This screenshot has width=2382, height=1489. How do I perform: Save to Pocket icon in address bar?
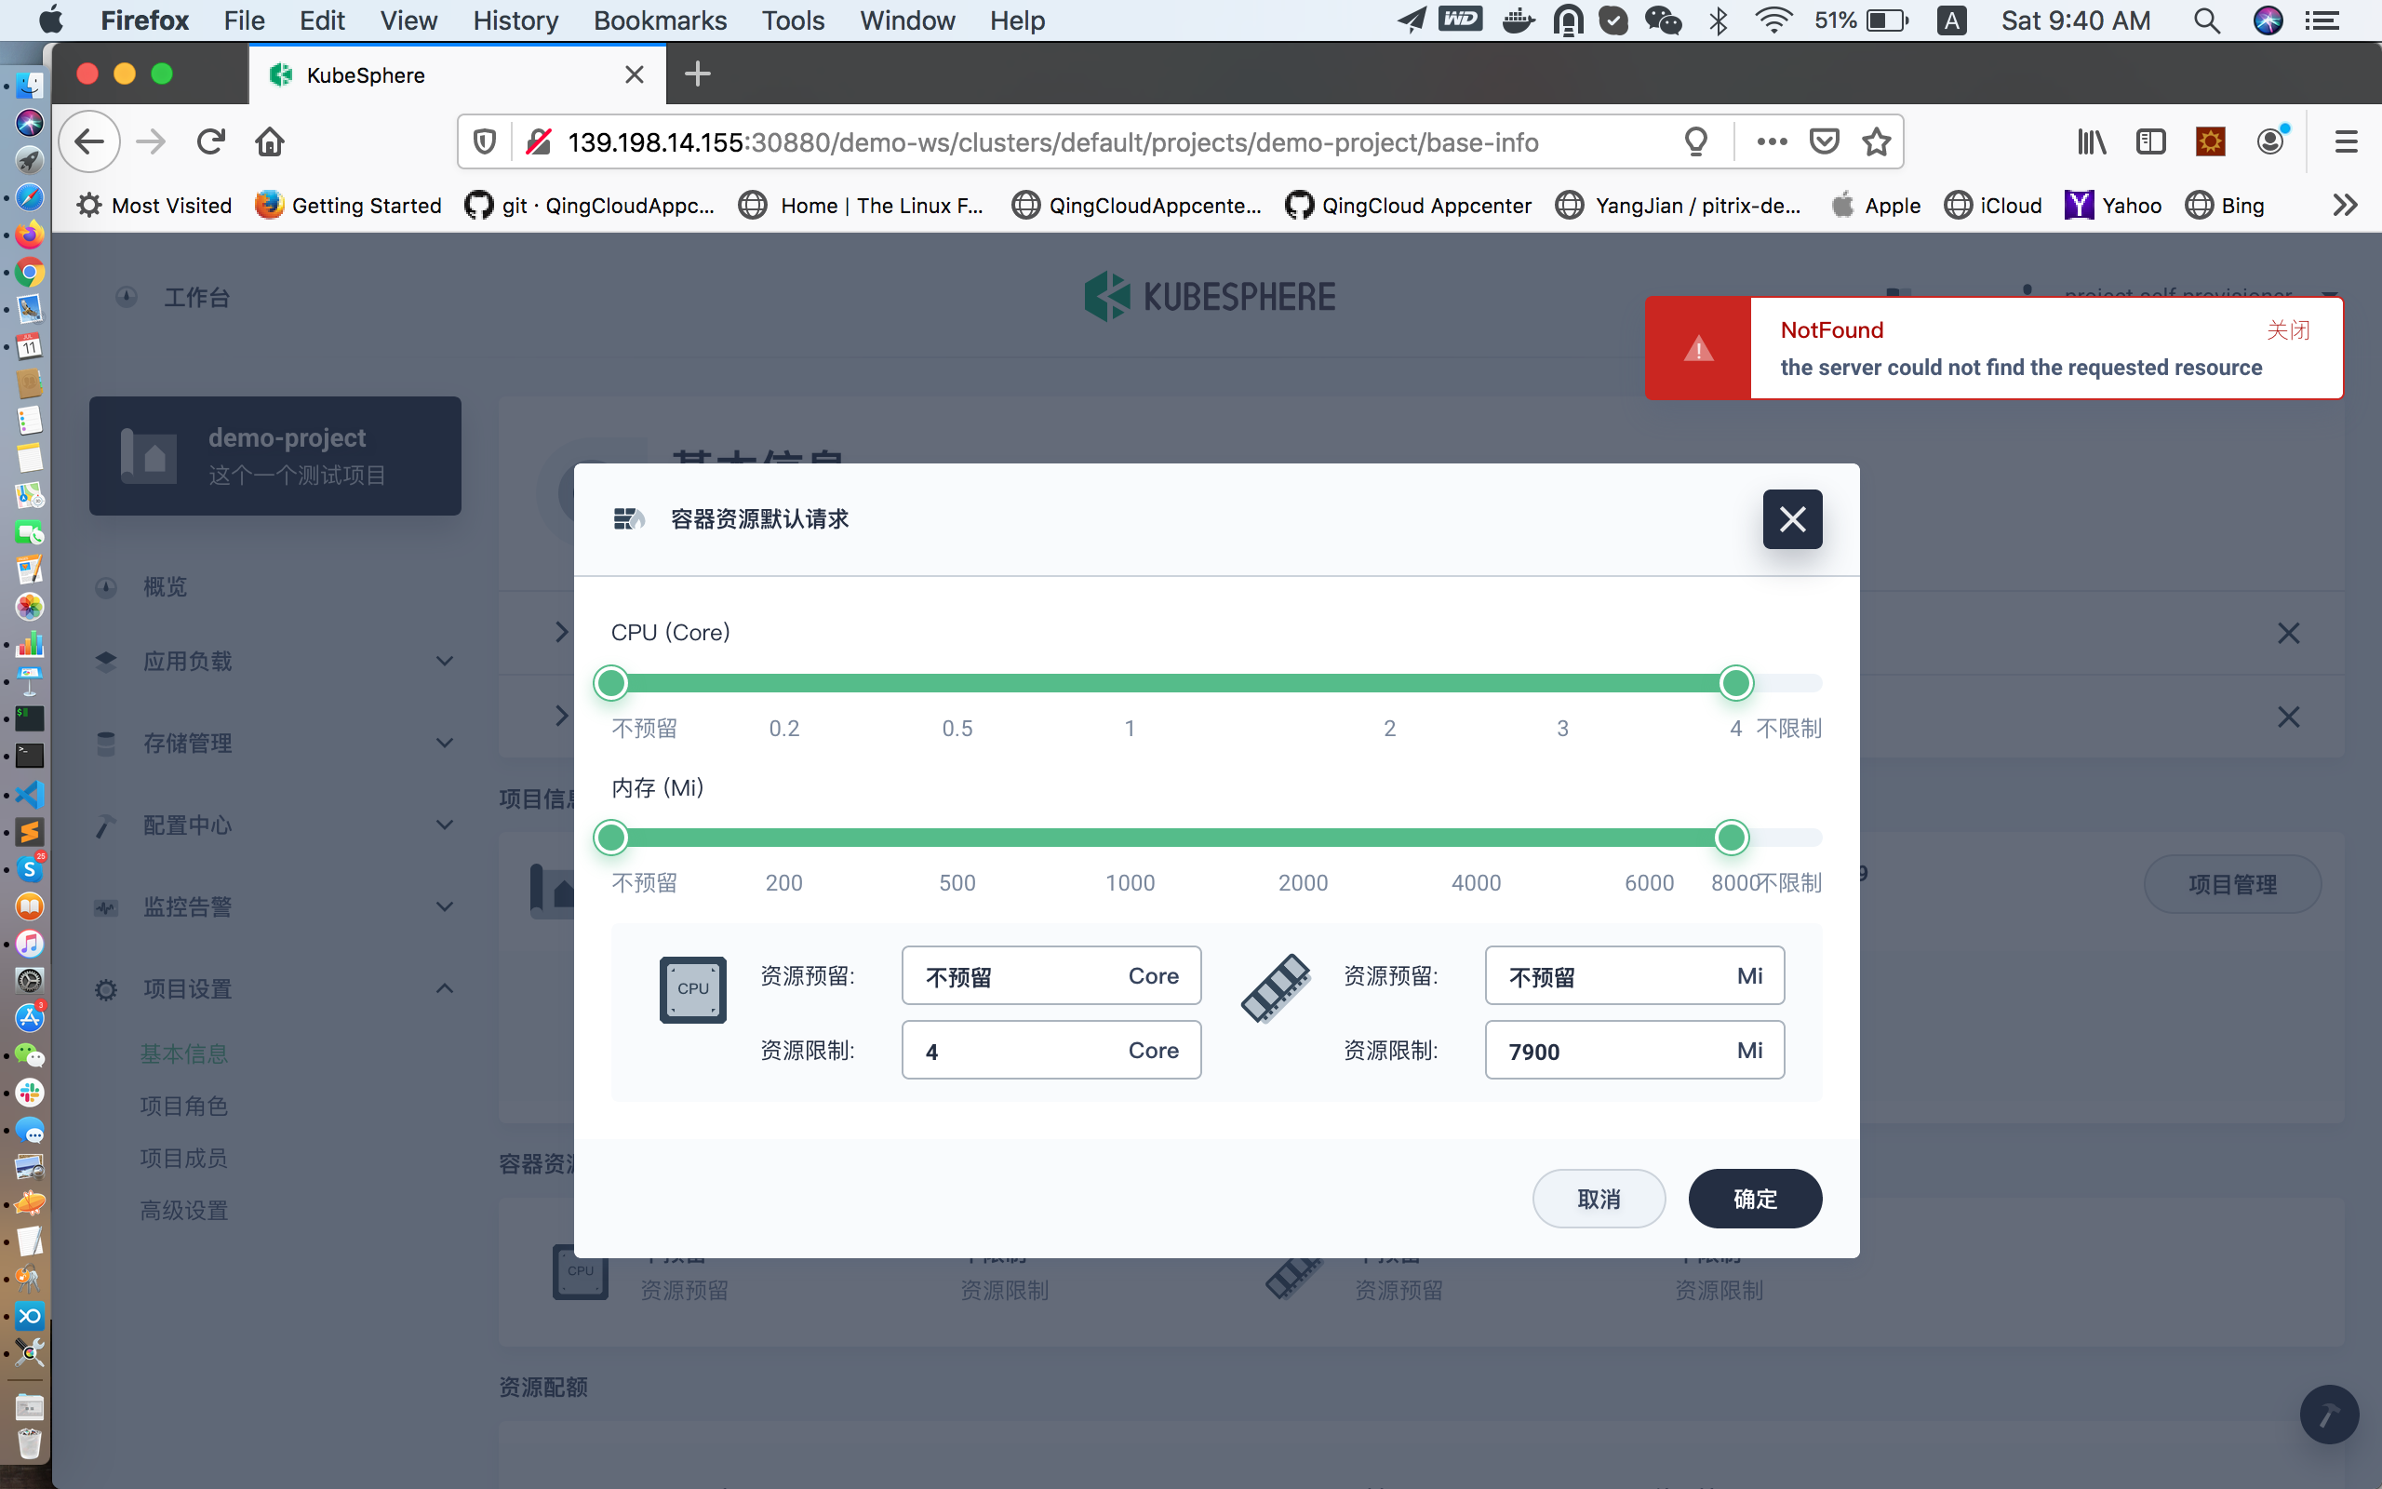[1824, 141]
